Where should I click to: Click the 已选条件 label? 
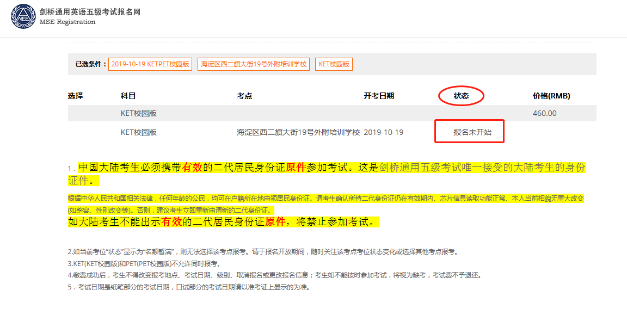point(91,64)
